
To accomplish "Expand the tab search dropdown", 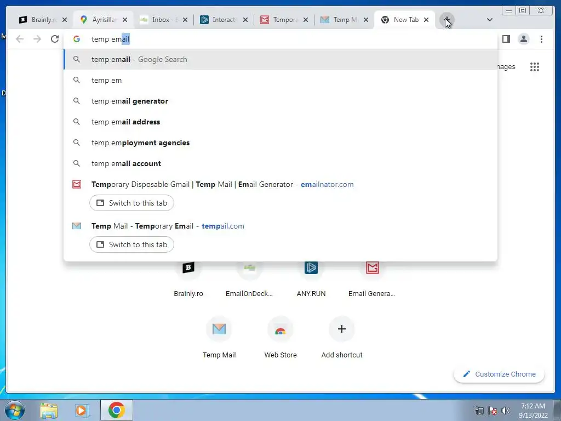I will coord(490,20).
